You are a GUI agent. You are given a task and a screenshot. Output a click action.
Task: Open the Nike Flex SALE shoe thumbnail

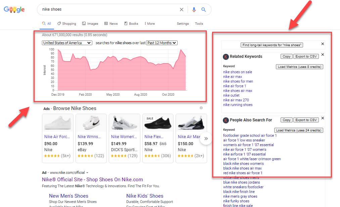pos(158,123)
